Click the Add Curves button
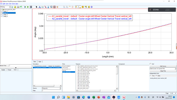 click(163, 66)
